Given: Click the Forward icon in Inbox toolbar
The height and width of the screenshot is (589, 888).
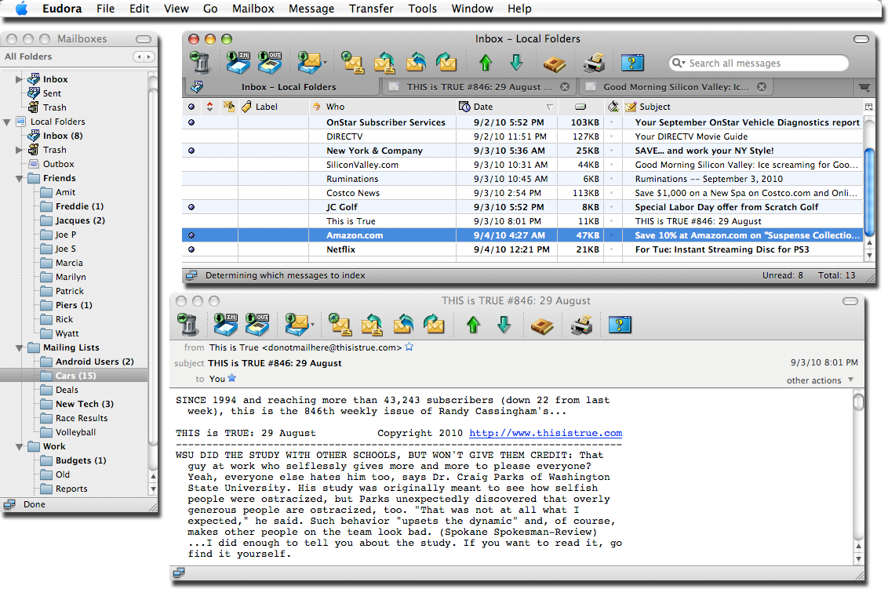Looking at the screenshot, I should tap(446, 62).
